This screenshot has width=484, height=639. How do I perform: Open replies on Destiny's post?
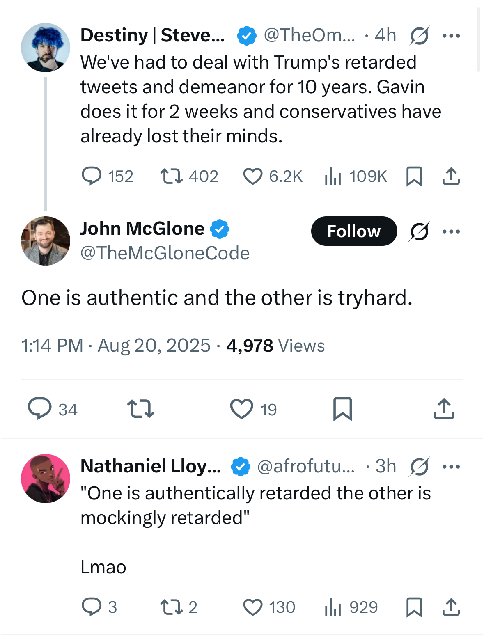[x=92, y=176]
